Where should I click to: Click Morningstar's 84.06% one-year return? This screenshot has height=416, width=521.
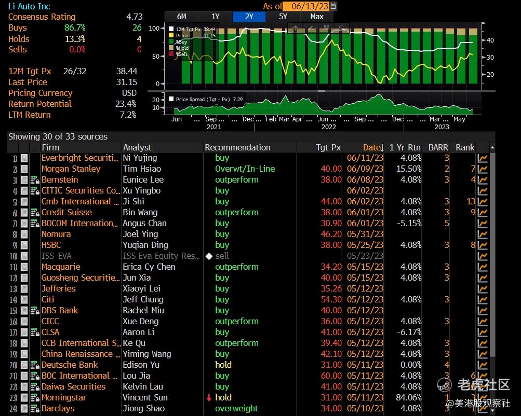click(x=409, y=398)
